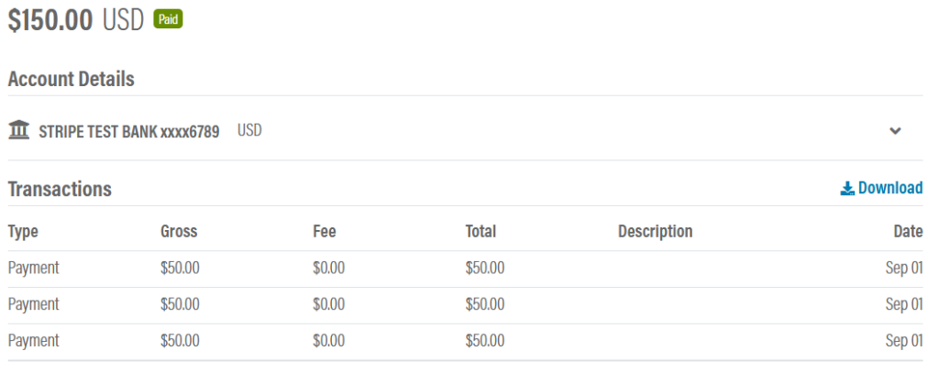
Task: Click the Fee column header
Action: click(324, 231)
